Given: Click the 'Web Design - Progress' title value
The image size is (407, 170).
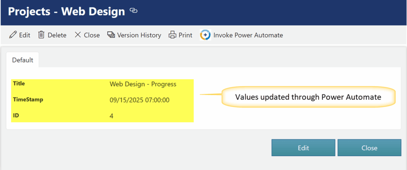Looking at the screenshot, I should [143, 84].
